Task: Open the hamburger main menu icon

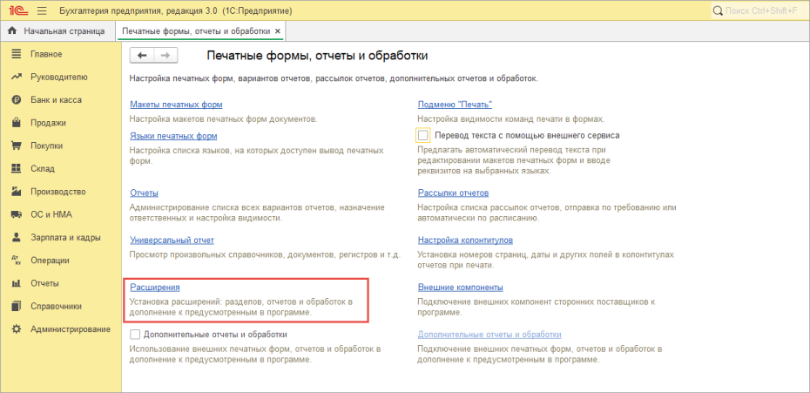Action: [43, 10]
